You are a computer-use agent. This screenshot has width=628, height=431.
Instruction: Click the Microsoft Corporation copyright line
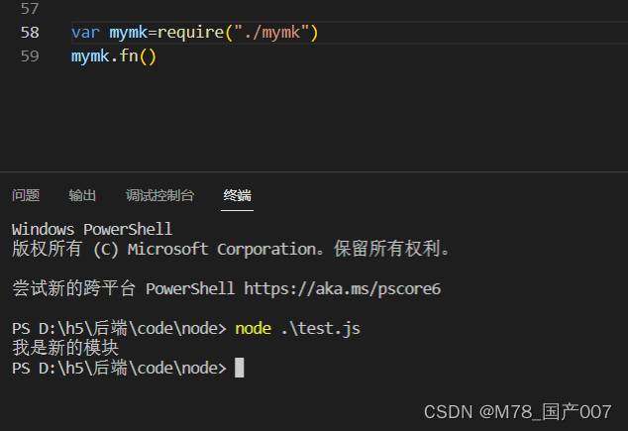pos(231,249)
